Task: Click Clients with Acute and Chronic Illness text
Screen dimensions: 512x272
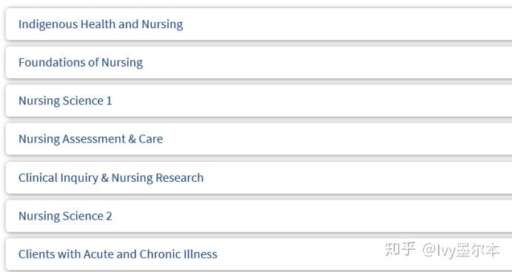Action: point(118,254)
